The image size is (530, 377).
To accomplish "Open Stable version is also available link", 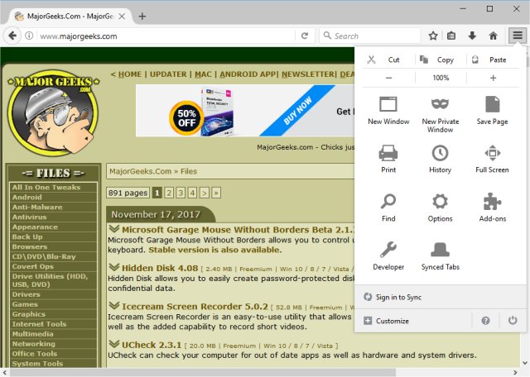I will (214, 250).
